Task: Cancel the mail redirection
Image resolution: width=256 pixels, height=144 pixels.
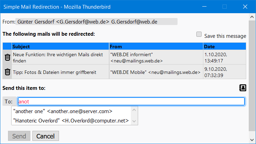Action: click(46, 136)
